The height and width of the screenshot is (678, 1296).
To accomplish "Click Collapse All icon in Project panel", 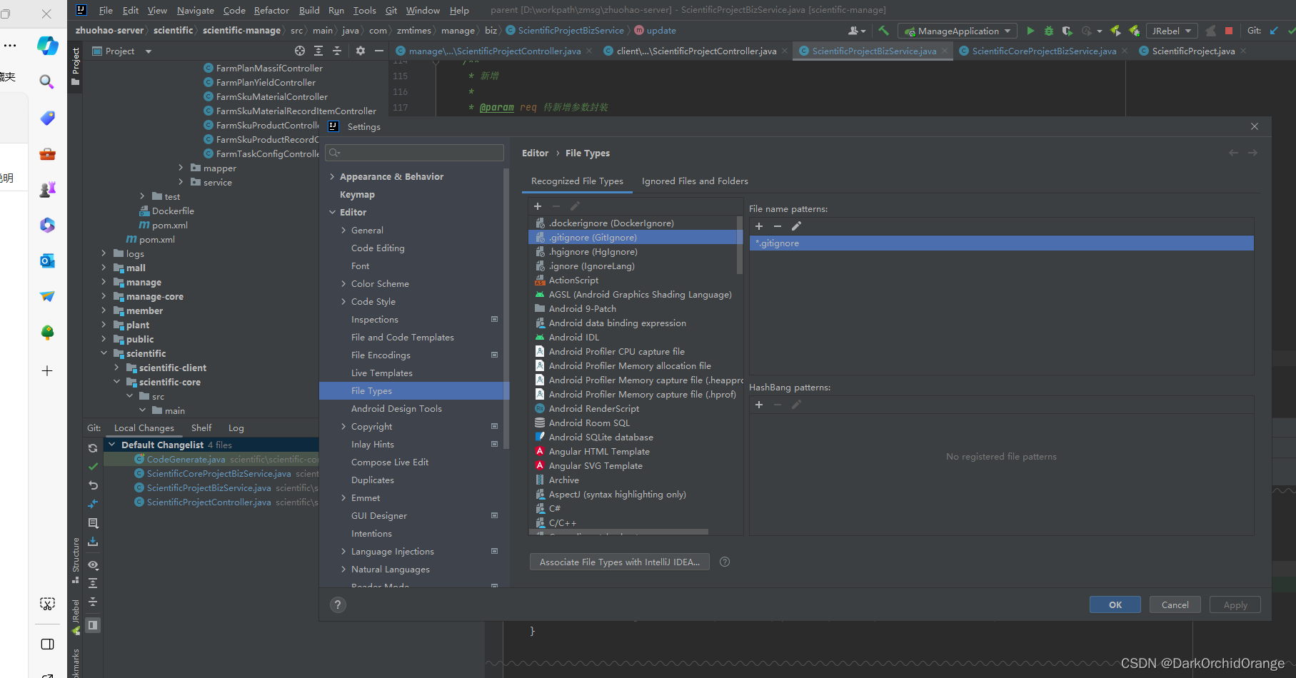I will (x=337, y=51).
